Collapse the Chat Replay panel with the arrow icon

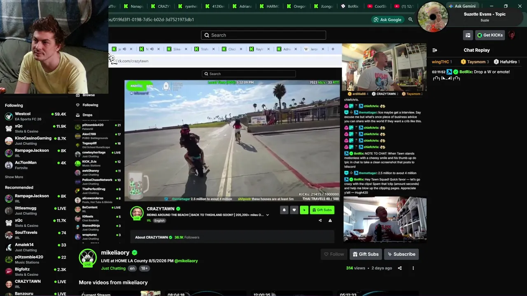point(435,50)
